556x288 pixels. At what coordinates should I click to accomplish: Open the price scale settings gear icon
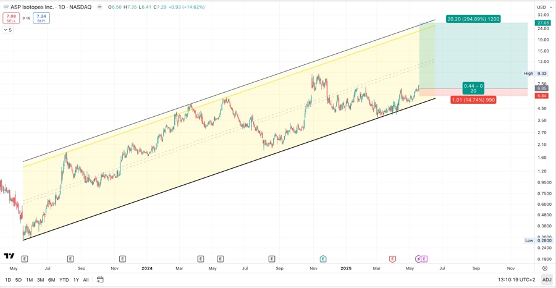pyautogui.click(x=544, y=268)
